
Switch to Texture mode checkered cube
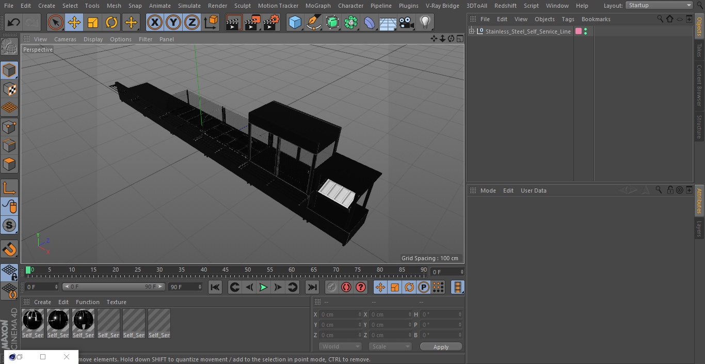click(9, 89)
